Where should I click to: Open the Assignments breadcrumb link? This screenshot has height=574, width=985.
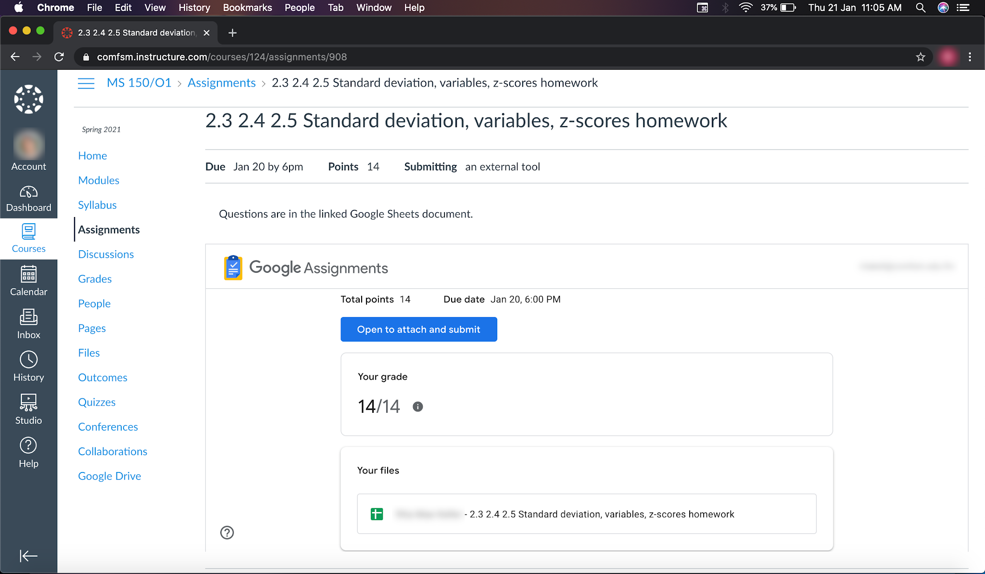[221, 82]
